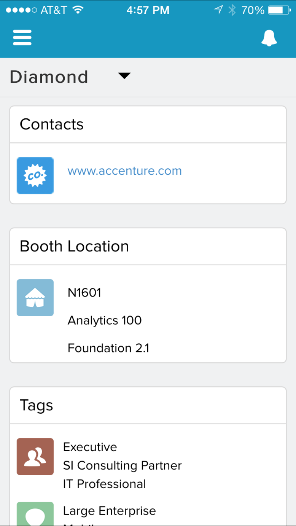Viewport: 296px width, 526px height.
Task: Tap the SI Consulting Partner tag
Action: click(x=122, y=465)
